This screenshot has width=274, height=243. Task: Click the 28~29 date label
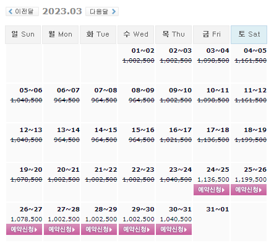[x=106, y=210]
